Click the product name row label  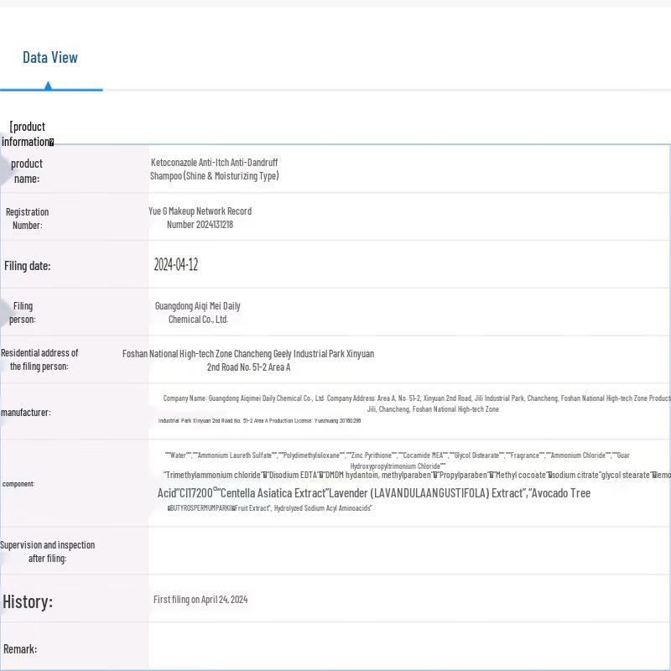[x=26, y=170]
